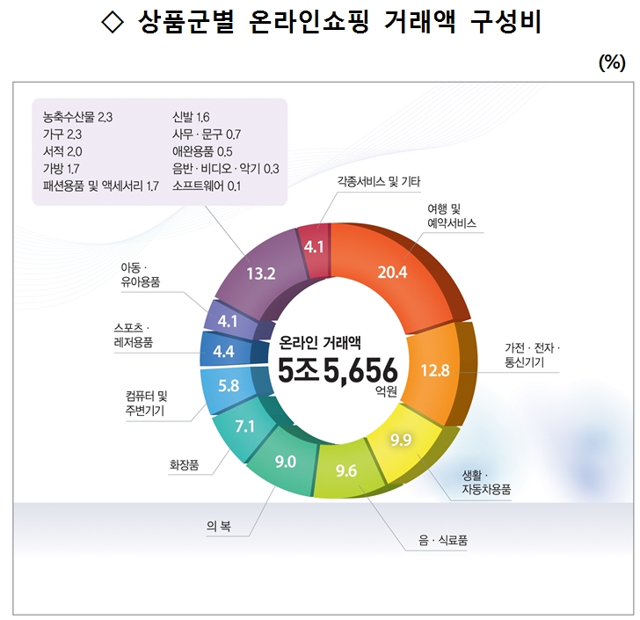Click the 컴퓨터 및 주변기기 label
Viewport: 640px width, 620px height.
click(x=146, y=403)
